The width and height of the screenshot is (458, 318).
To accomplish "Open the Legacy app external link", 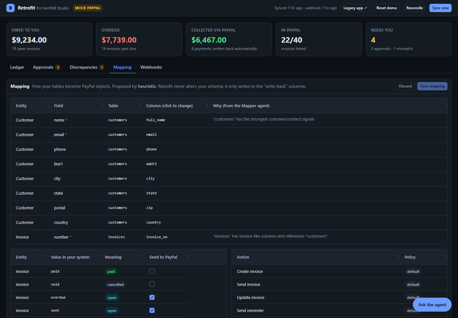I will pyautogui.click(x=355, y=8).
